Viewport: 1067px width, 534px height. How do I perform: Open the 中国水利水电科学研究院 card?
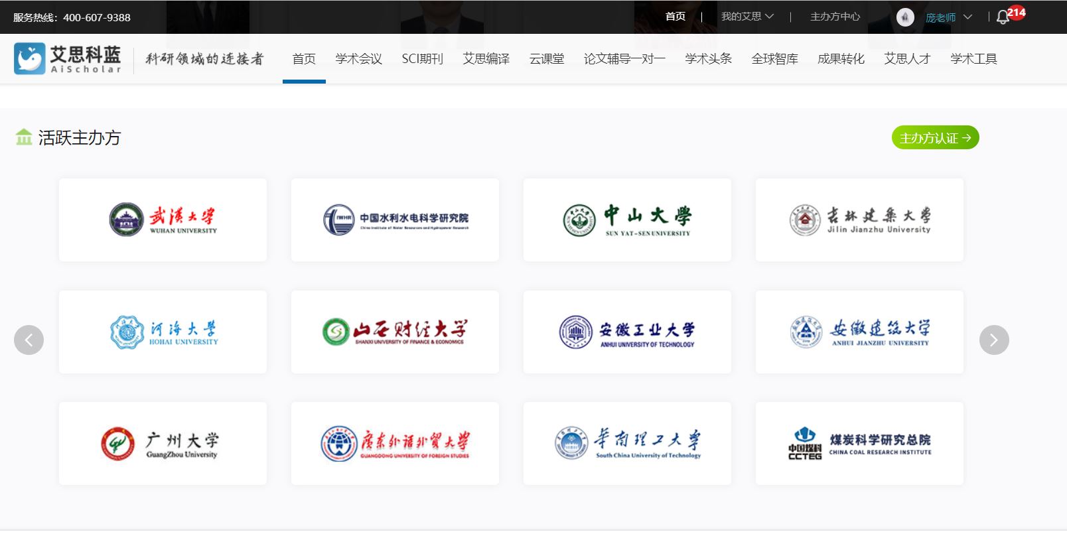[395, 220]
